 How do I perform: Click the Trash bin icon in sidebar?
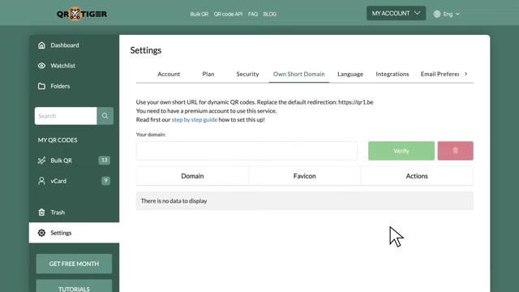pyautogui.click(x=41, y=213)
